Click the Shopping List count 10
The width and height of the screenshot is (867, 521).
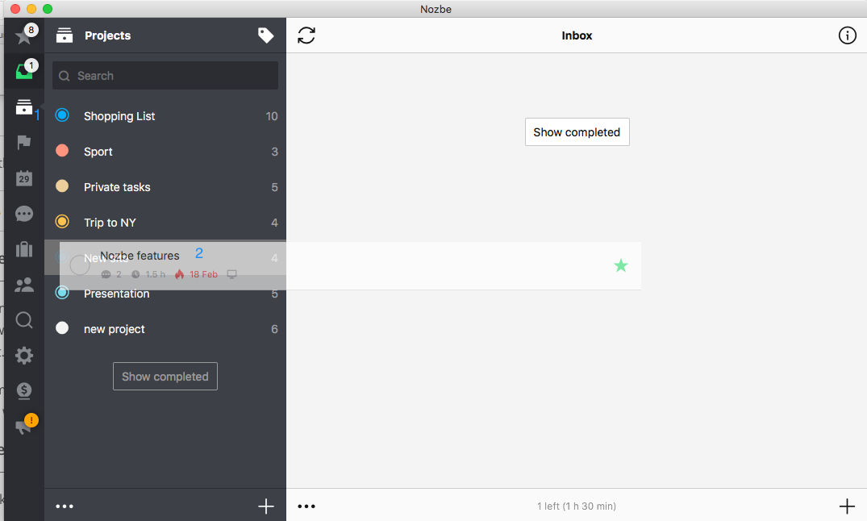pos(272,116)
